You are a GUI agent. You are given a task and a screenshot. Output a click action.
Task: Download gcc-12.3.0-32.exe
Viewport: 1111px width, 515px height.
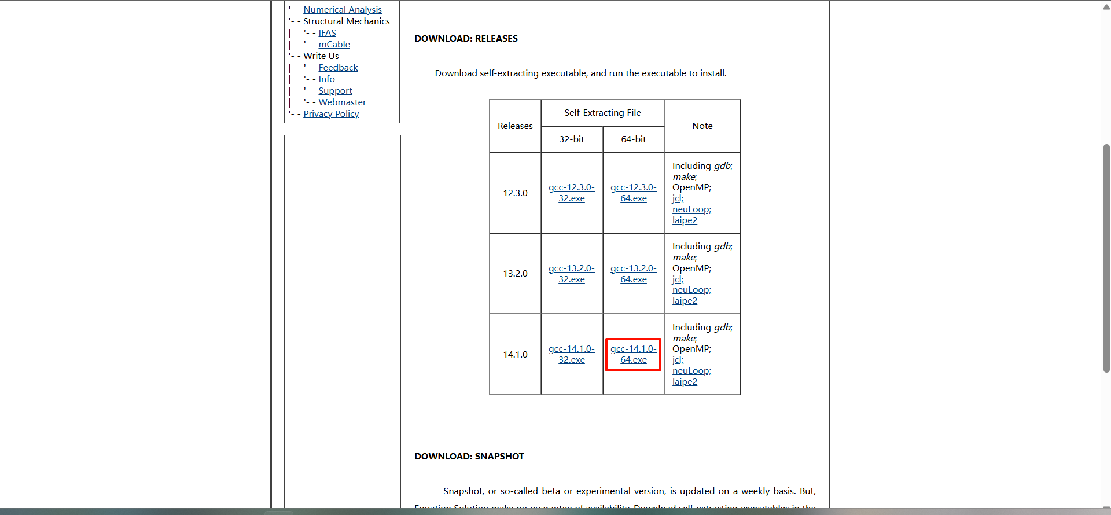point(571,193)
